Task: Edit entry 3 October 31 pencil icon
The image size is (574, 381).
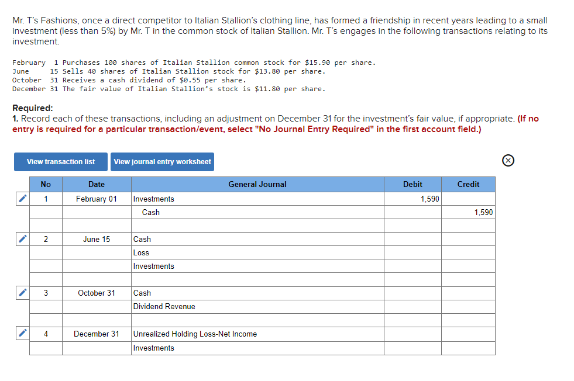Action: coord(23,293)
